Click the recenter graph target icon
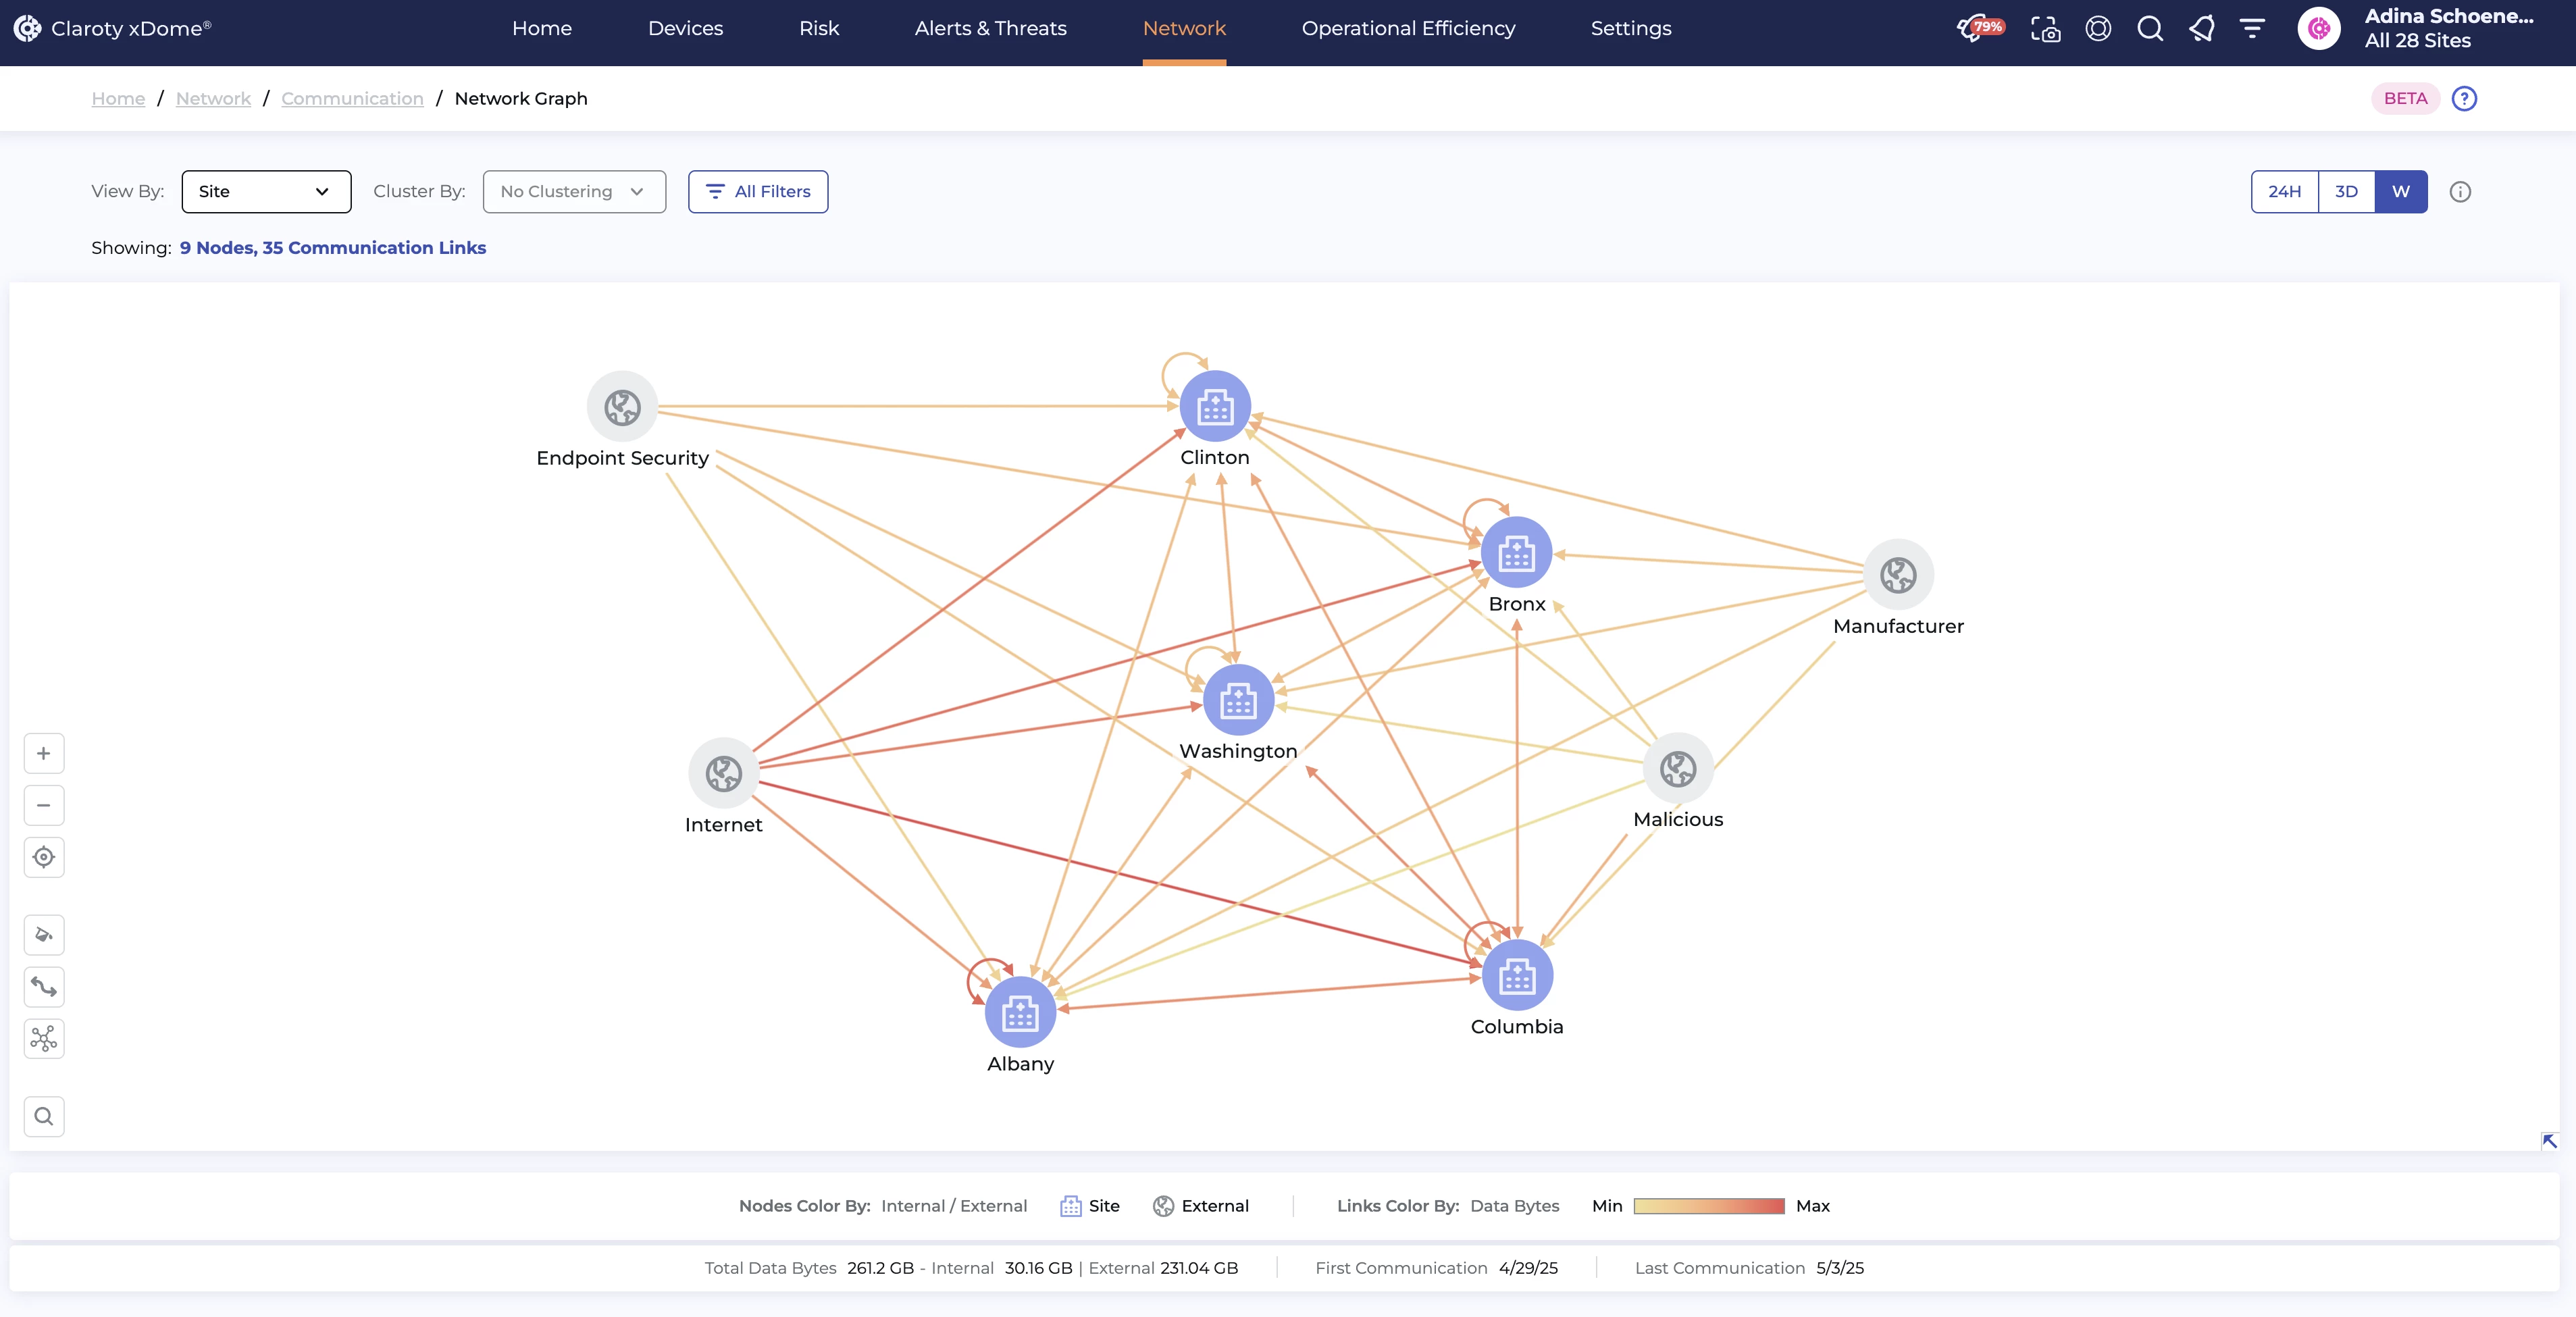Image resolution: width=2576 pixels, height=1317 pixels. point(44,857)
